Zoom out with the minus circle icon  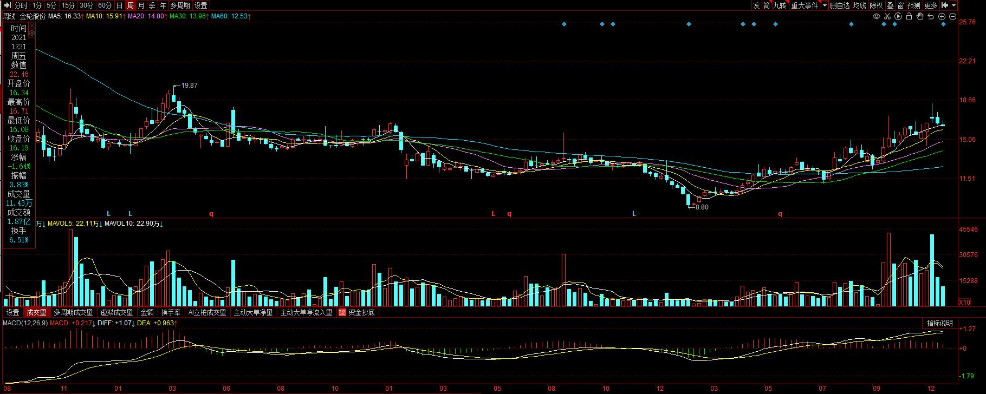tap(952, 16)
